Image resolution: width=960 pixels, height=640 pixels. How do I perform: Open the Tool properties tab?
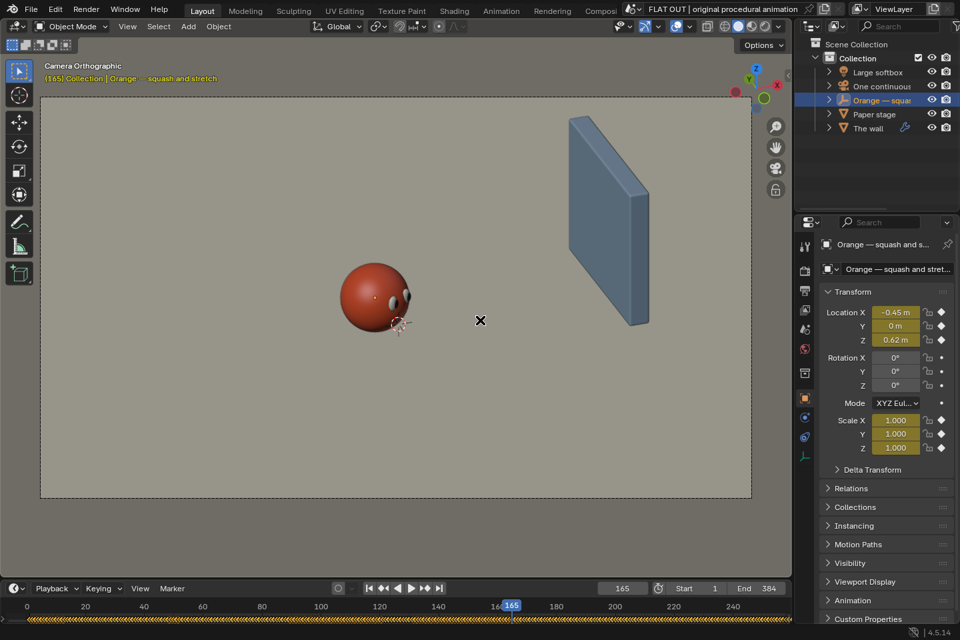805,247
